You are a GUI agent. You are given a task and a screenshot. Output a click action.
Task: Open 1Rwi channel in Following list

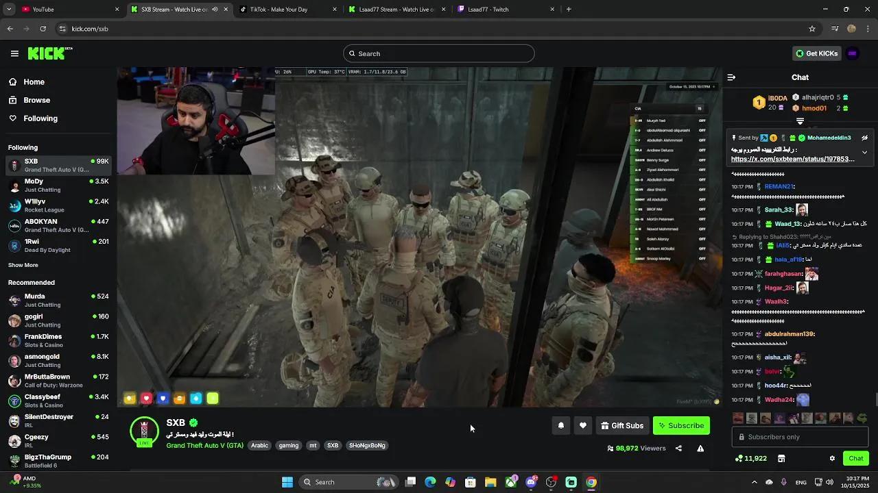58,246
